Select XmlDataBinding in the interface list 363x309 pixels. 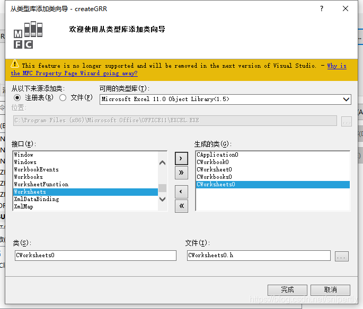pos(85,199)
